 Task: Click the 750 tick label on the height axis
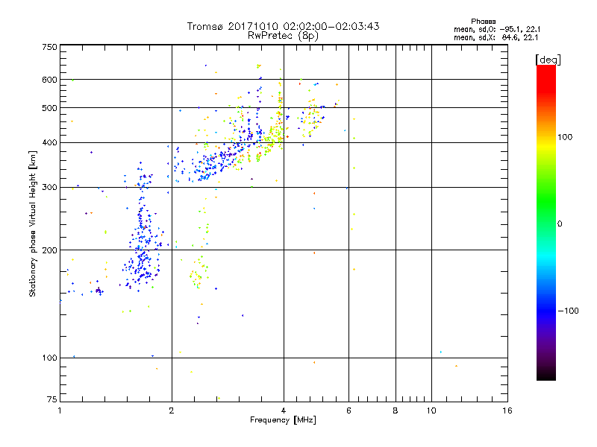tap(49, 47)
